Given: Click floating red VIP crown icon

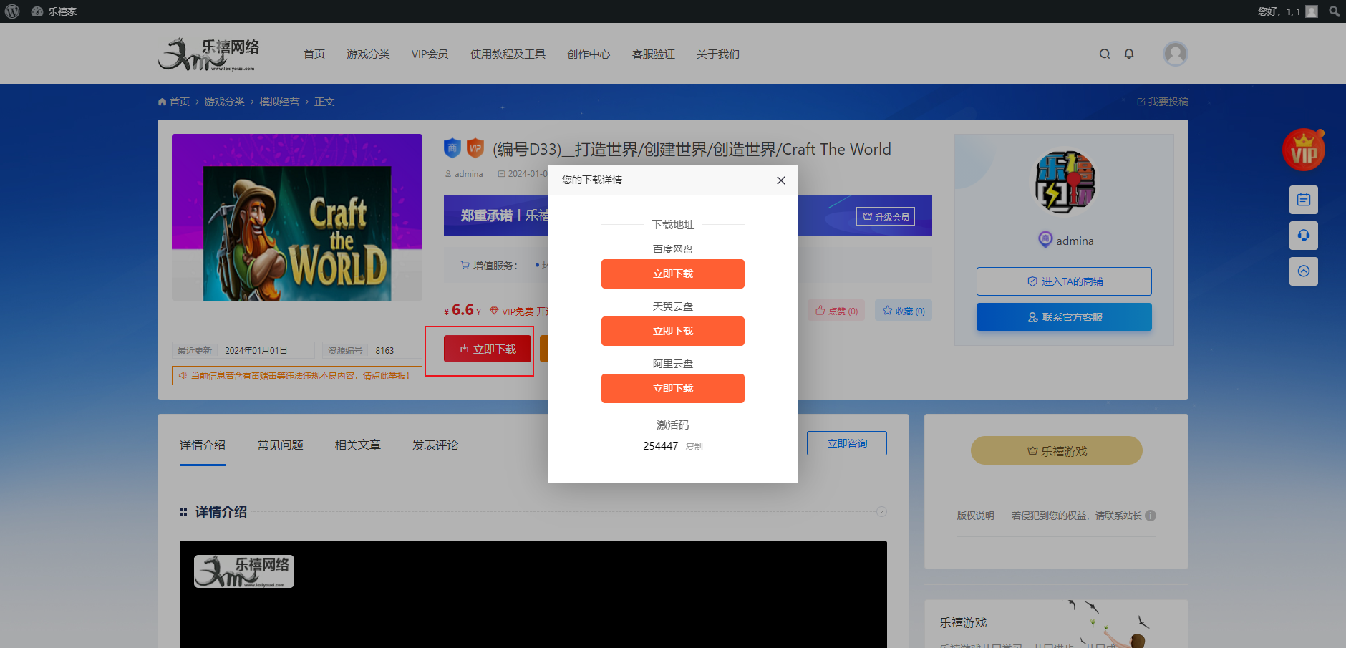Looking at the screenshot, I should click(1304, 150).
